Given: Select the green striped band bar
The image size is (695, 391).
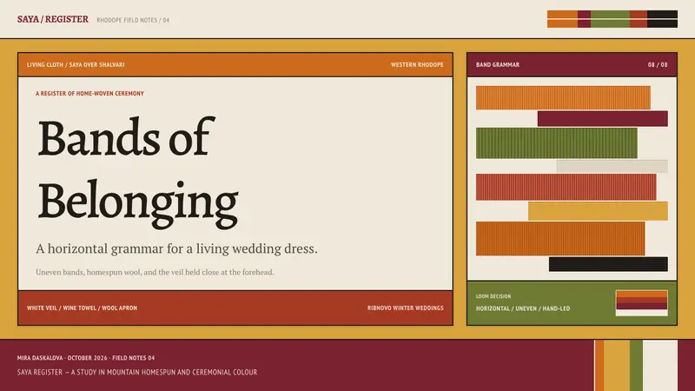Looking at the screenshot, I should 557,143.
